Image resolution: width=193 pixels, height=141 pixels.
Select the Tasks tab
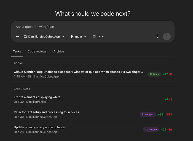17,51
